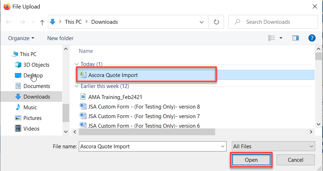This screenshot has width=323, height=171.
Task: Open the Music folder in sidebar
Action: [30, 107]
